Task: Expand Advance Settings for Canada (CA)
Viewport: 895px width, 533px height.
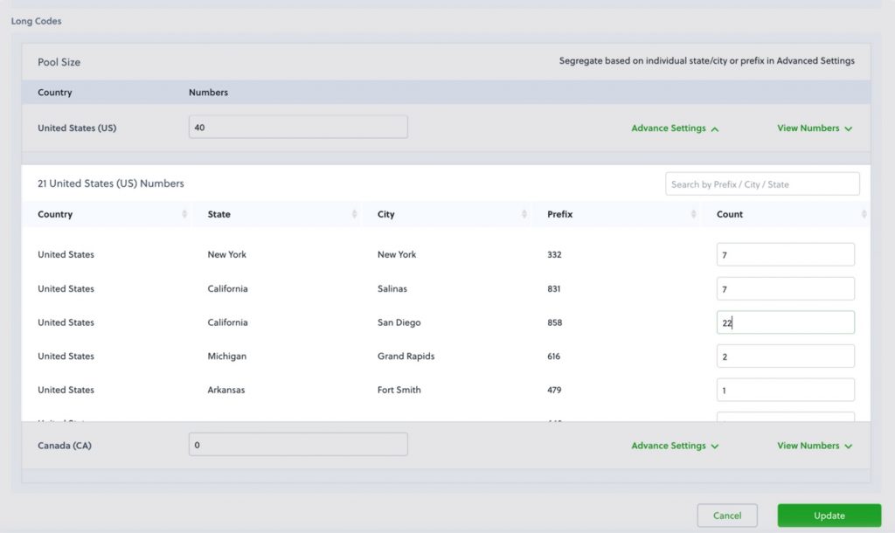Action: [x=673, y=446]
